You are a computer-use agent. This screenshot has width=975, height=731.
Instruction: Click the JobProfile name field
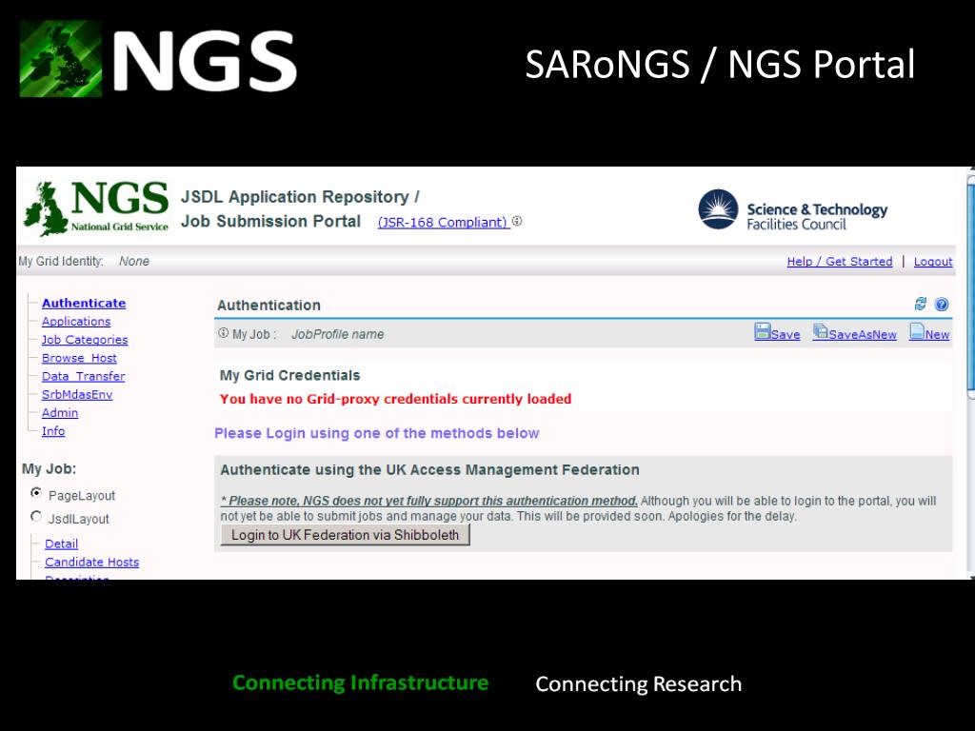(x=338, y=334)
